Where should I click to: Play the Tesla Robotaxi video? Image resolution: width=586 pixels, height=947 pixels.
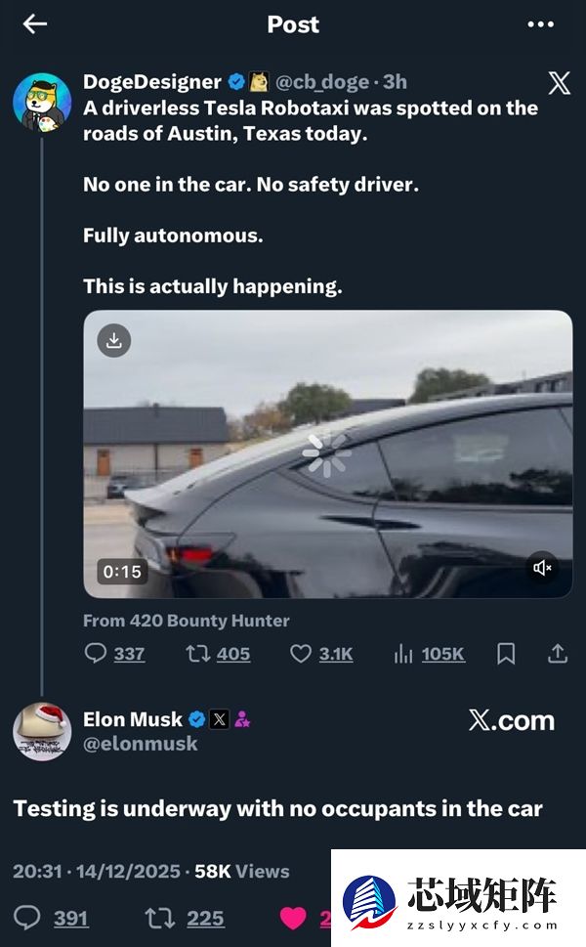327,452
